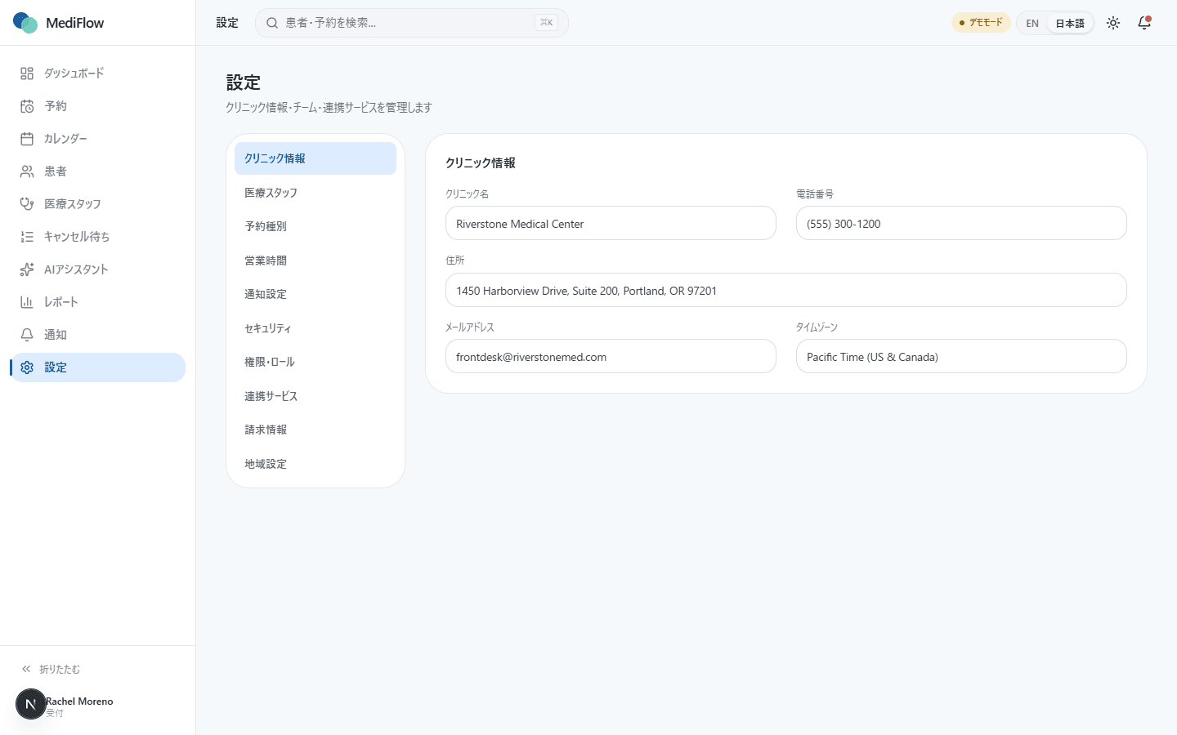Click the search magnifier icon
The image size is (1177, 735).
coord(272,23)
